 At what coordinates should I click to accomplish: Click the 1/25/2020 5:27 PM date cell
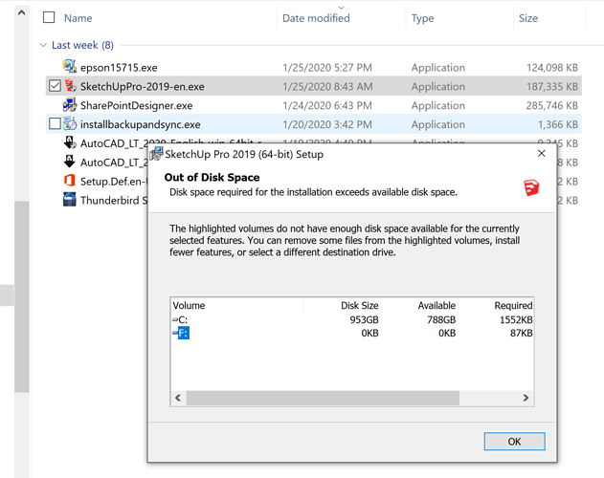tap(327, 68)
